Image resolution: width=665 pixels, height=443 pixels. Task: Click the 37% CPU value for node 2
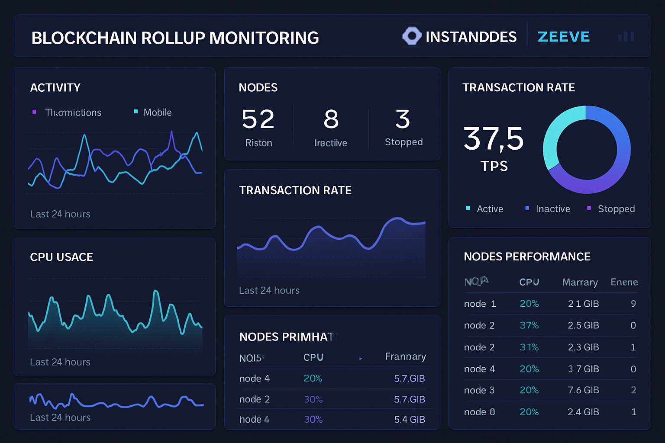click(529, 325)
